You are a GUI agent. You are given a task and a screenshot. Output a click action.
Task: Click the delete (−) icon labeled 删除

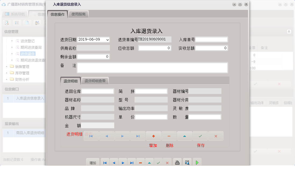[169, 136]
